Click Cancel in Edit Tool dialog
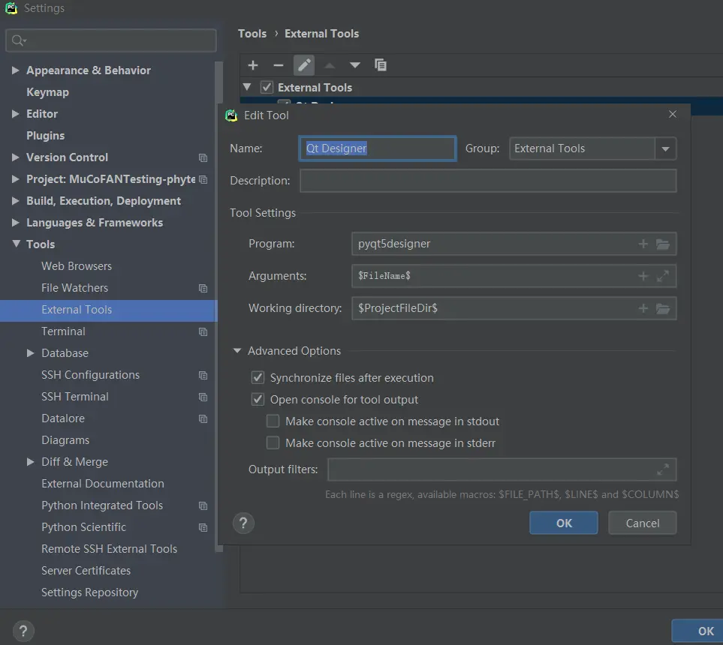 pyautogui.click(x=643, y=523)
